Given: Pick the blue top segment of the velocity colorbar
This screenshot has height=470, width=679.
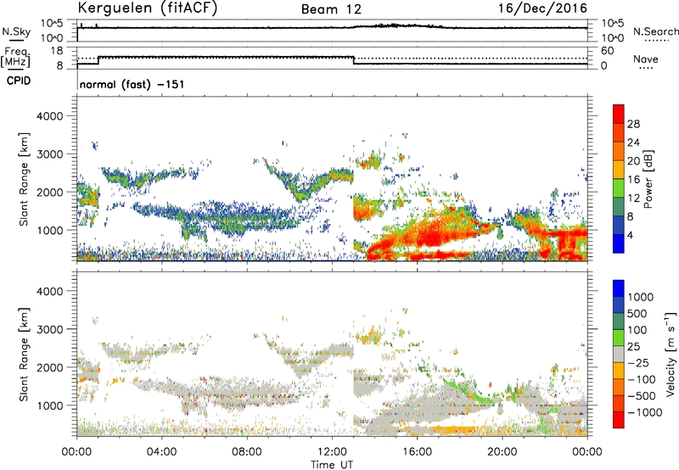Looking at the screenshot, I should (619, 288).
